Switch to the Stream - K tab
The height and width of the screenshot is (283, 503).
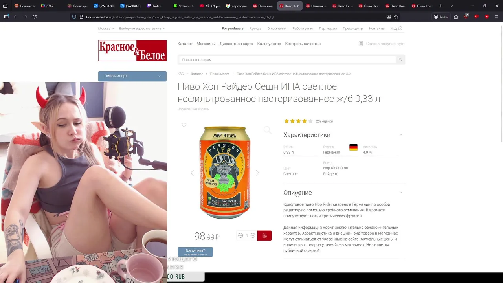click(x=184, y=6)
